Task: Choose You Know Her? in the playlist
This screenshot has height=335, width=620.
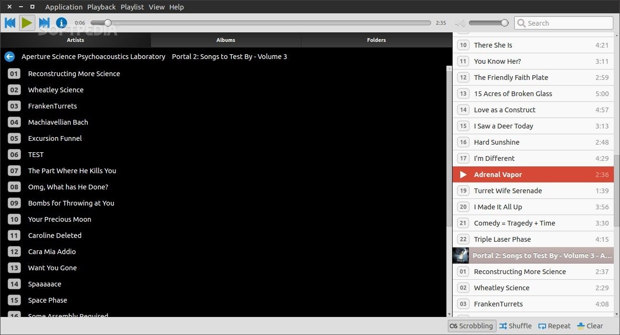Action: (x=533, y=61)
